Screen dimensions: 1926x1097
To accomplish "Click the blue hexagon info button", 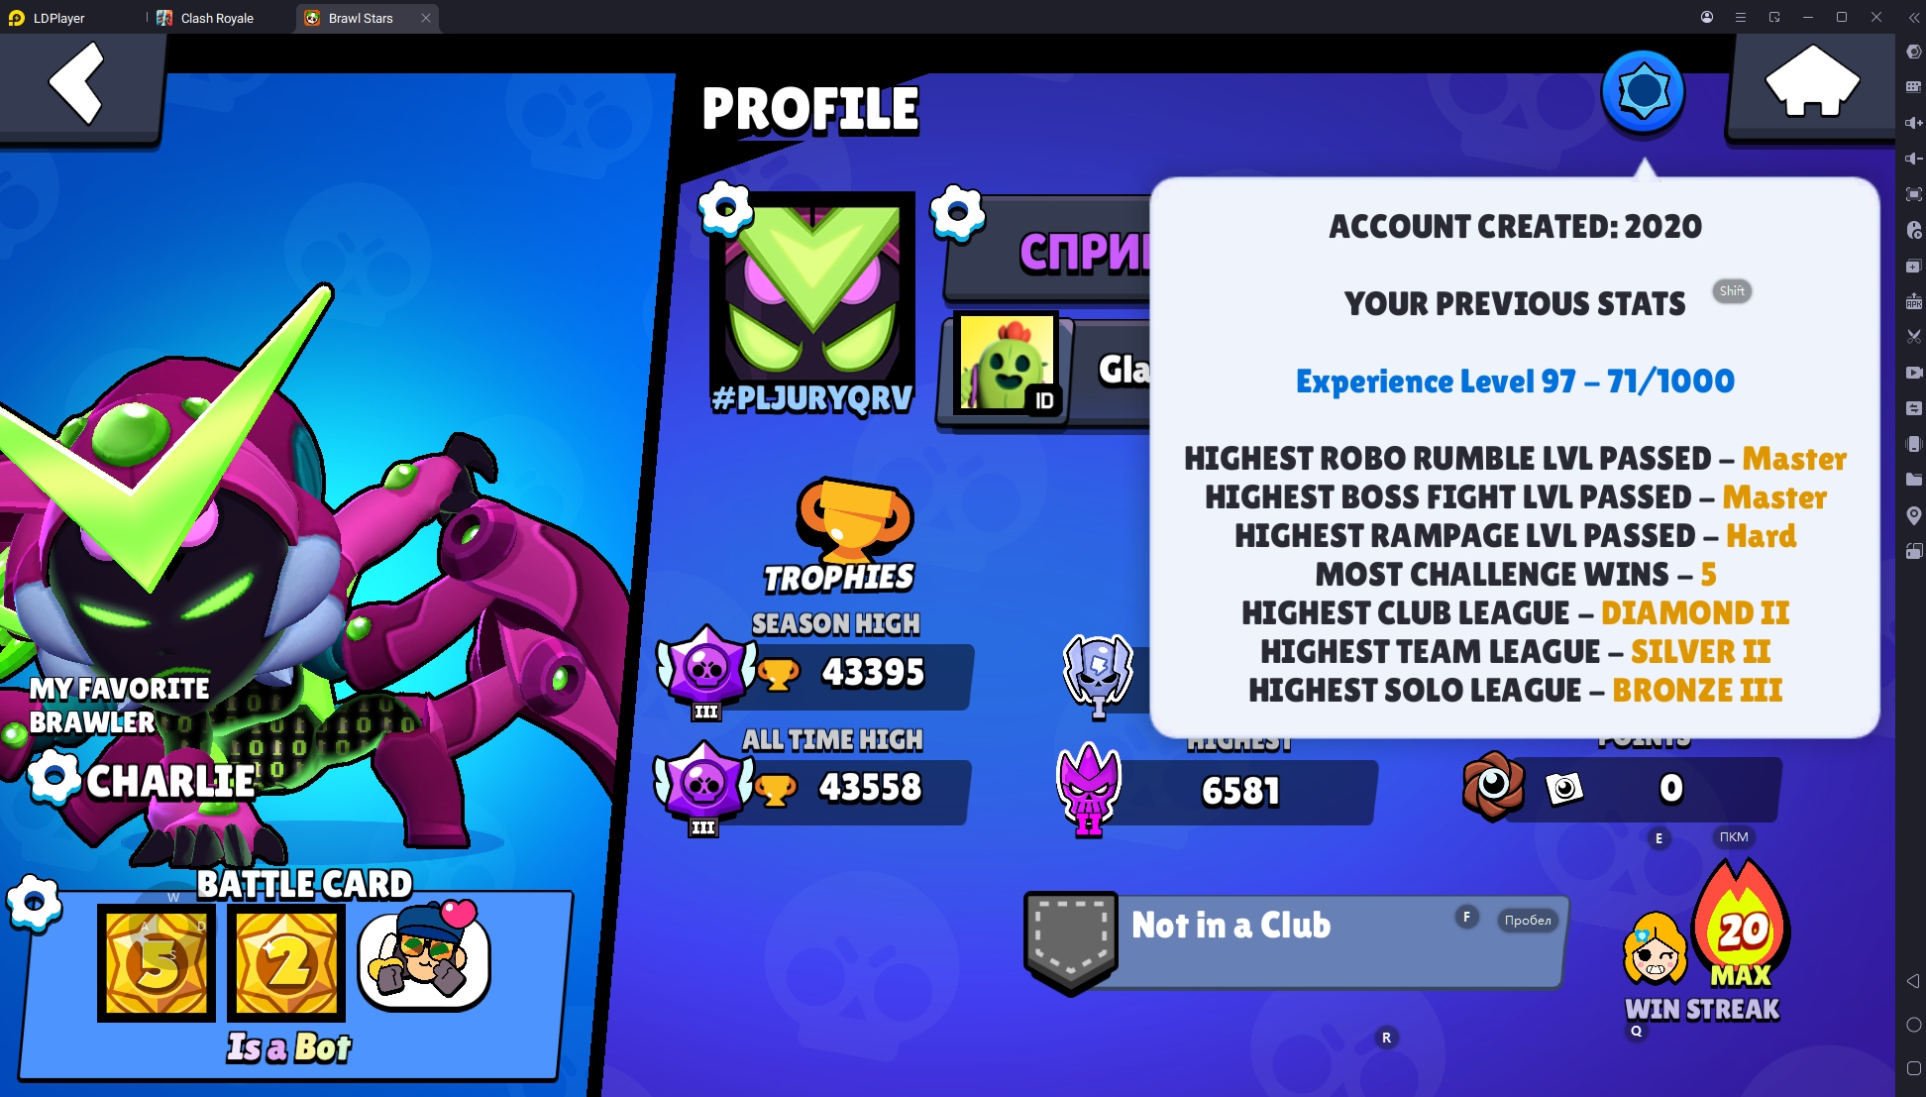I will pos(1643,92).
